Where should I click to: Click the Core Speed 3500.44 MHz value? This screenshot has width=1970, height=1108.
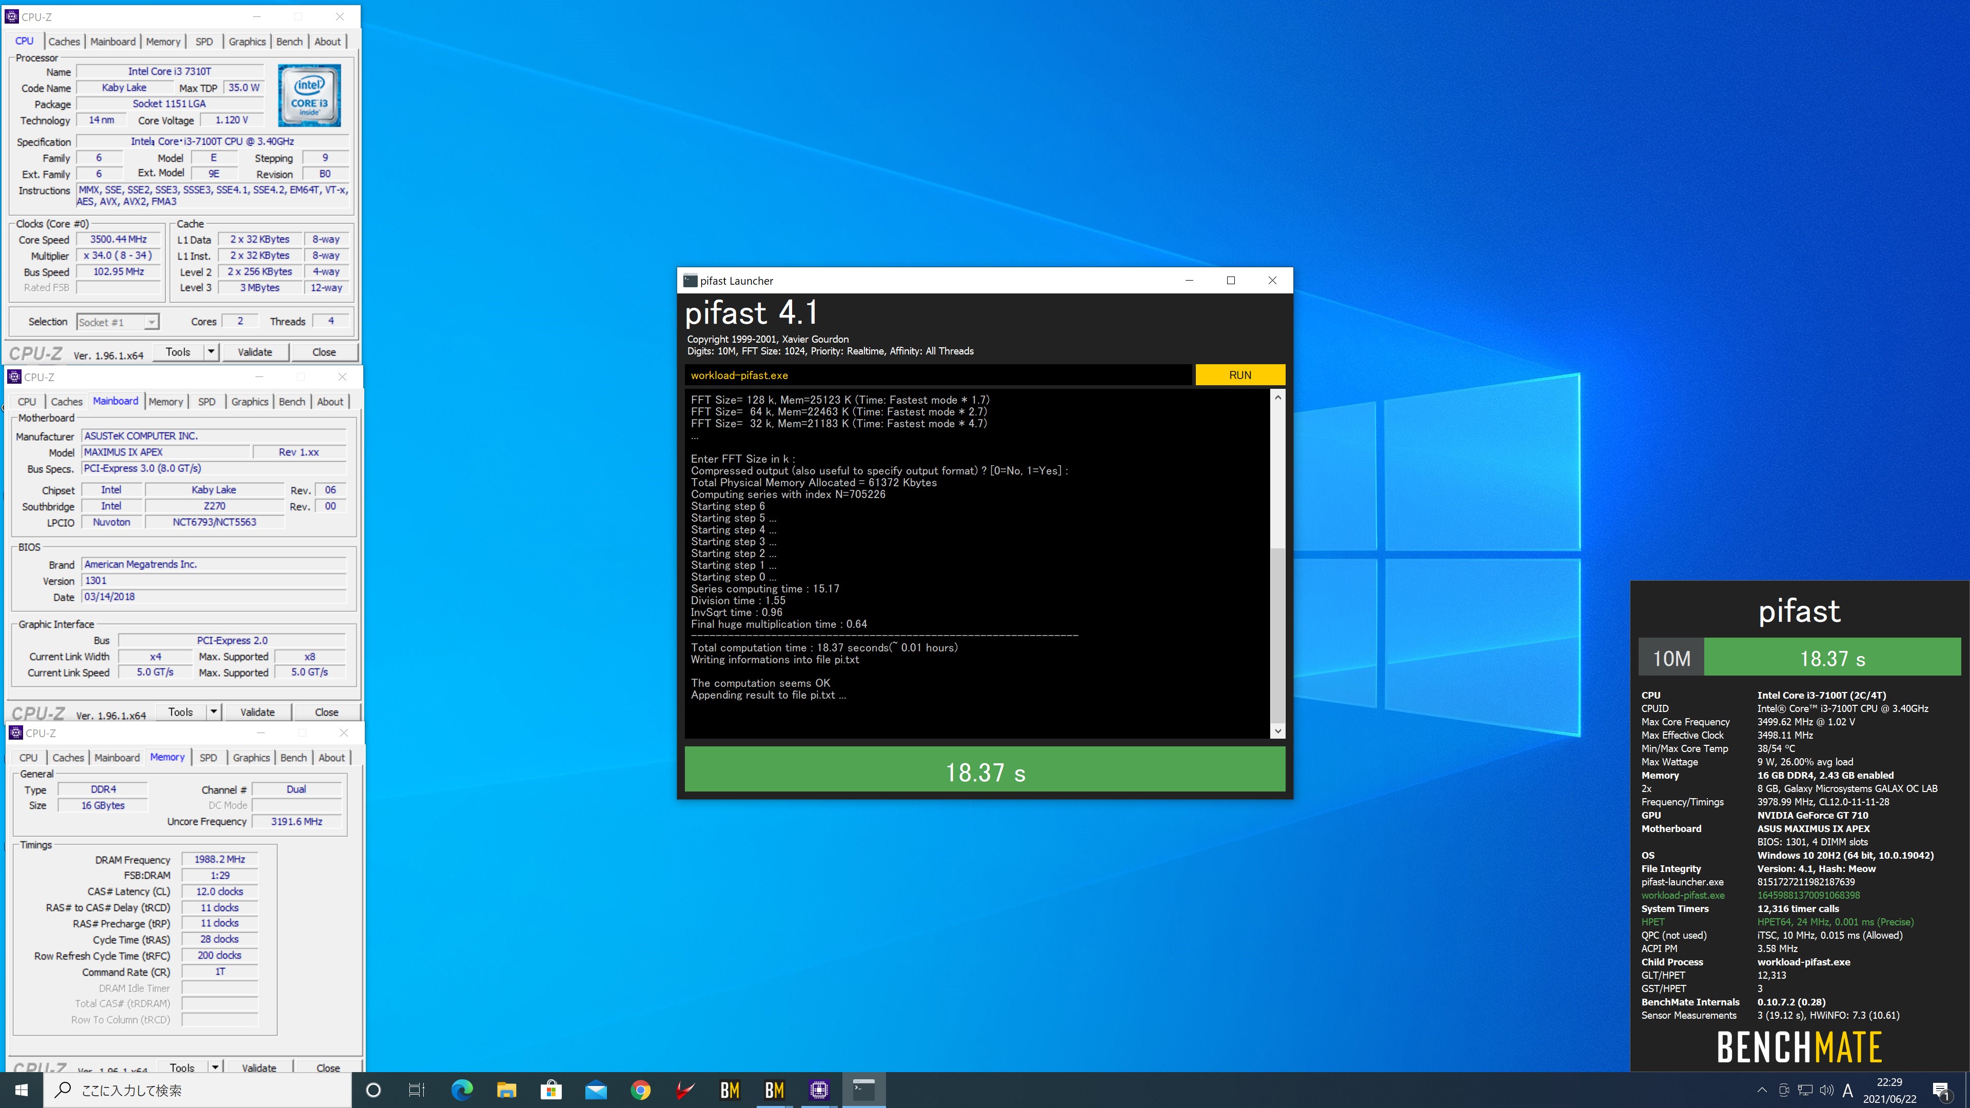coord(119,240)
